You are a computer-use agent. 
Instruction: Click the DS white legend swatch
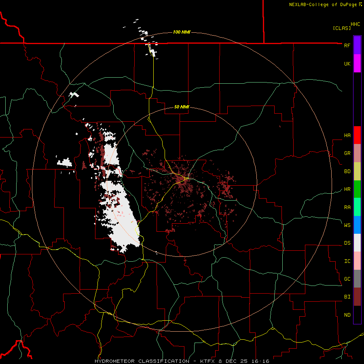point(357,243)
